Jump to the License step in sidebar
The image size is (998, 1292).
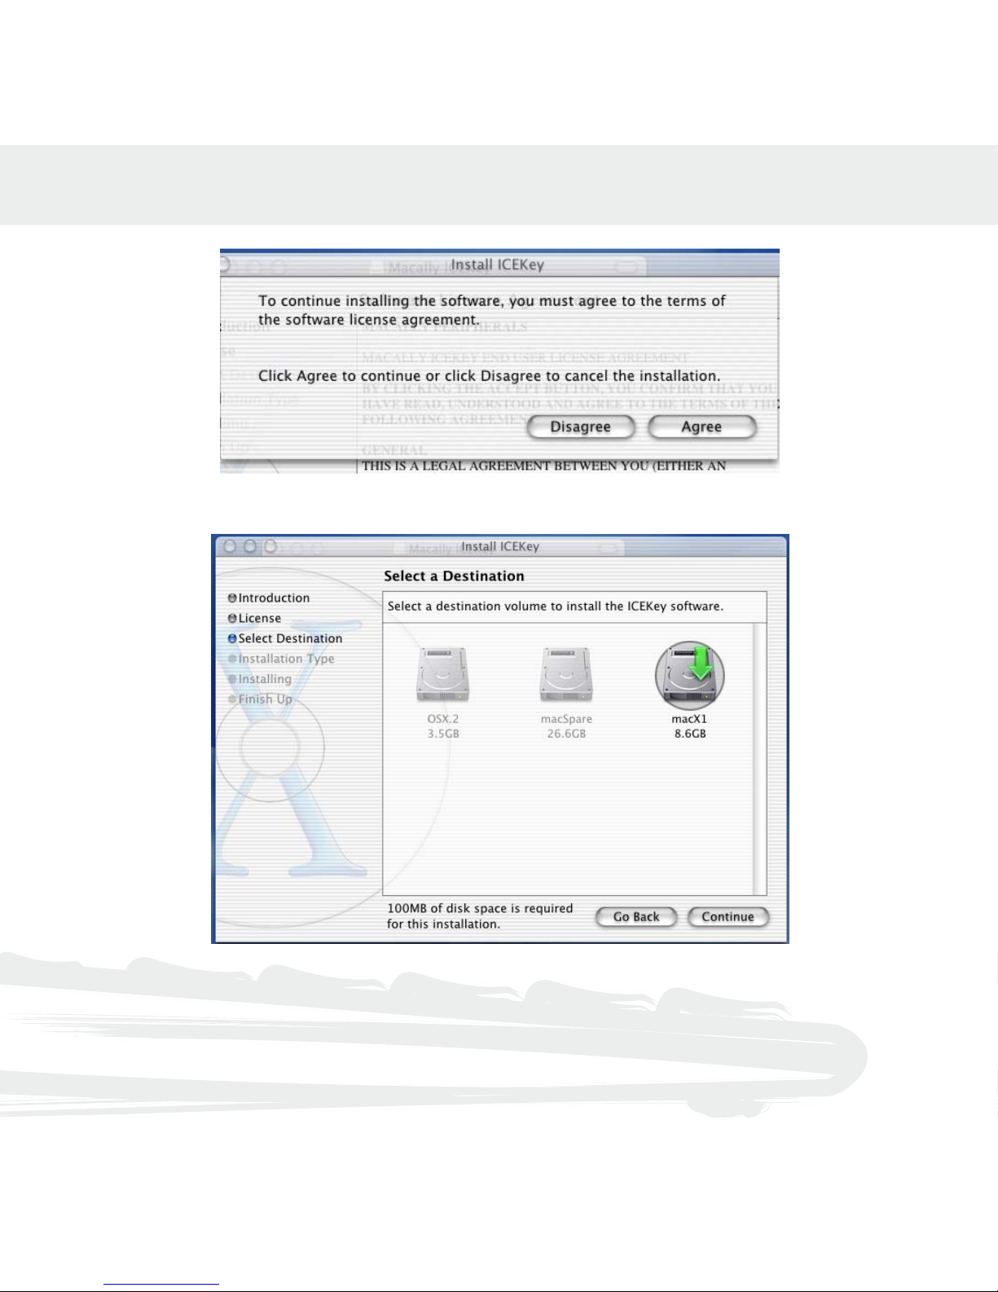259,619
